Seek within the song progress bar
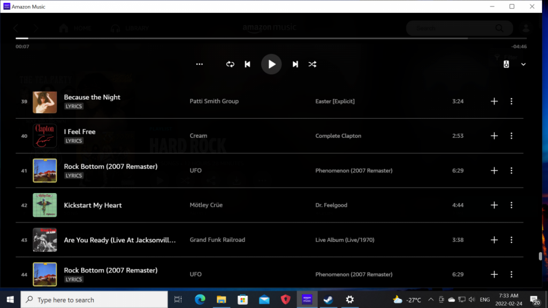The width and height of the screenshot is (548, 308). (x=271, y=38)
